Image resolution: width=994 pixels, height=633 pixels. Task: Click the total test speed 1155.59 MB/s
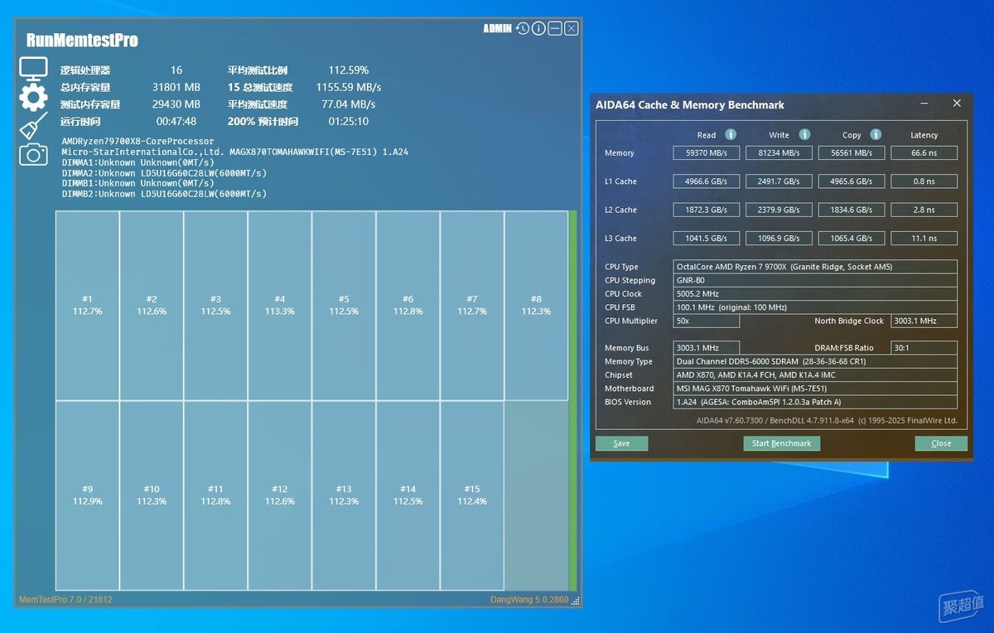point(349,87)
